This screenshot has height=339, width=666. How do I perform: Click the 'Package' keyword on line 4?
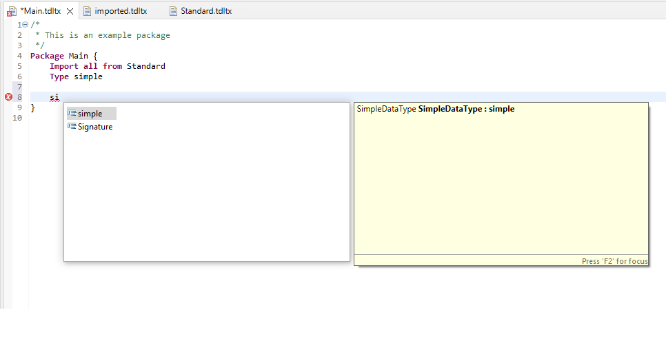click(47, 56)
